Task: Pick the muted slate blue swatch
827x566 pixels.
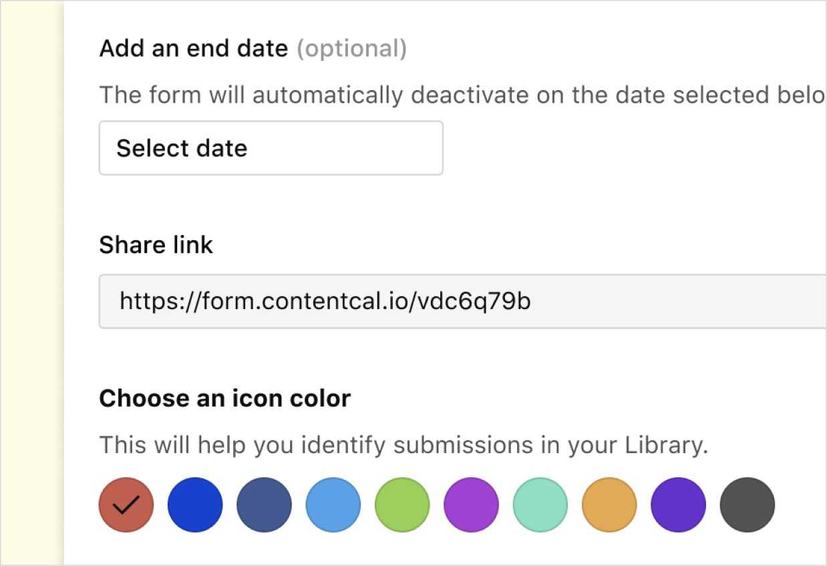Action: (x=264, y=505)
